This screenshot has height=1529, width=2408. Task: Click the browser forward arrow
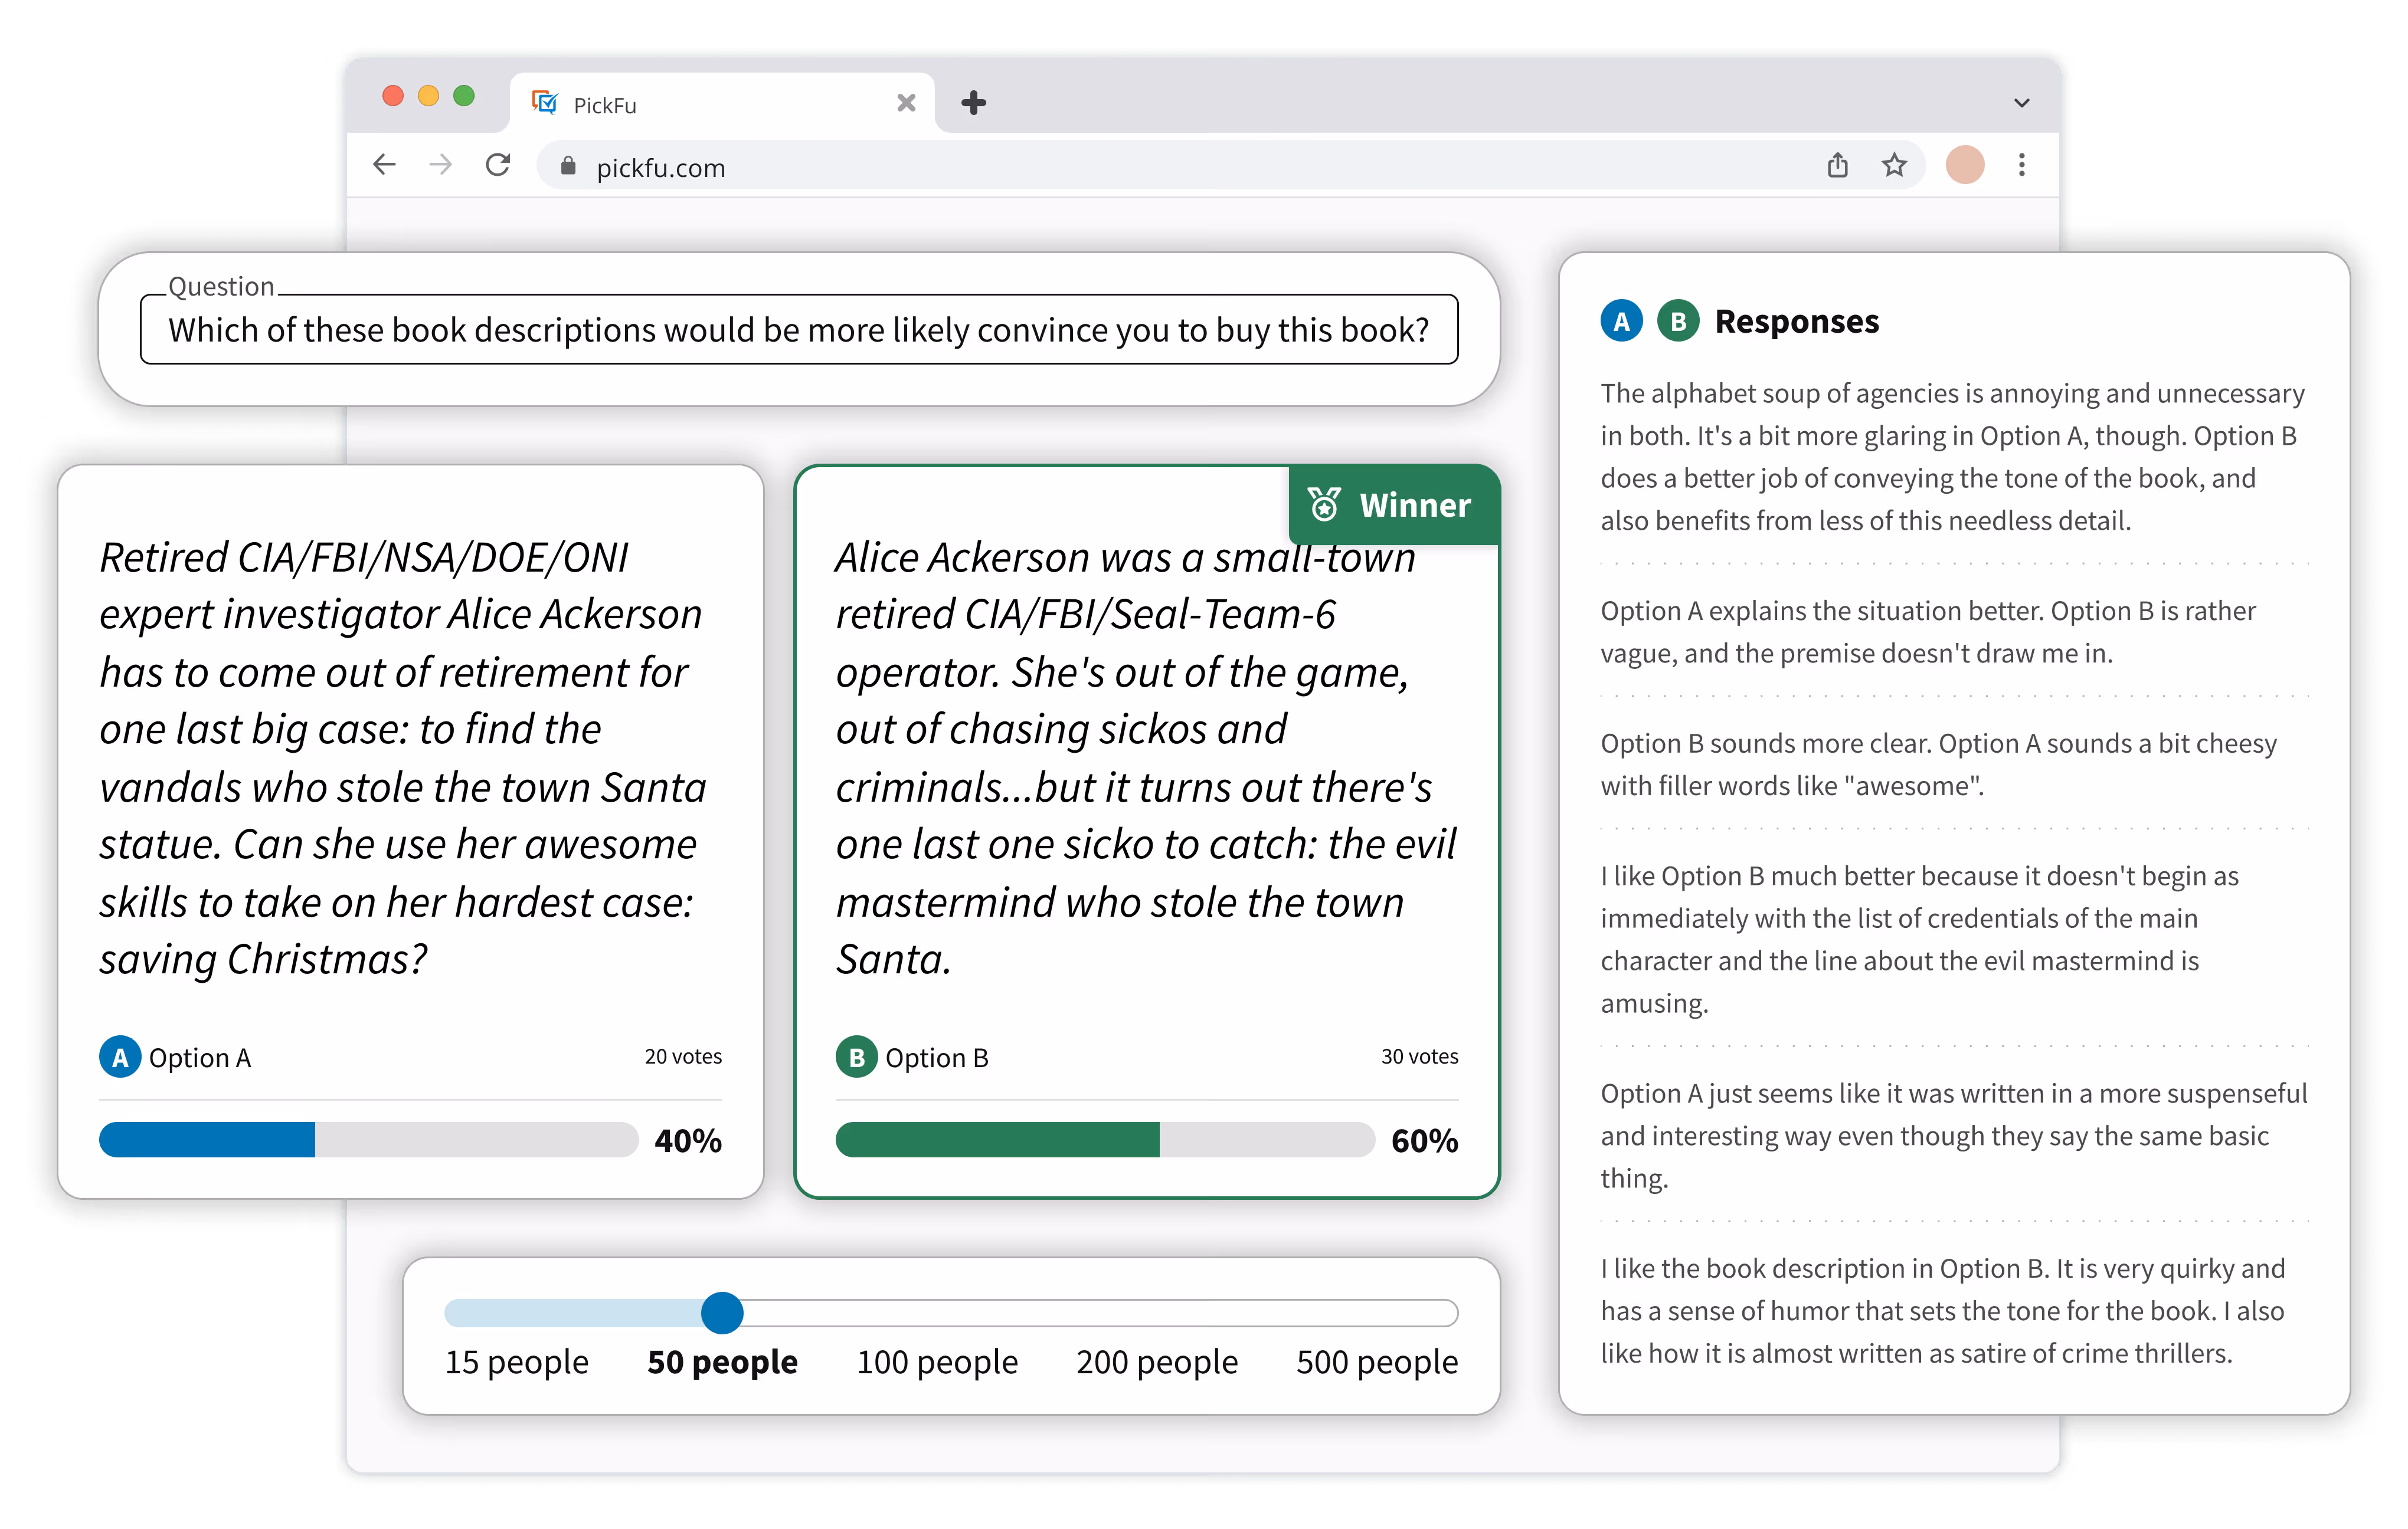click(440, 165)
